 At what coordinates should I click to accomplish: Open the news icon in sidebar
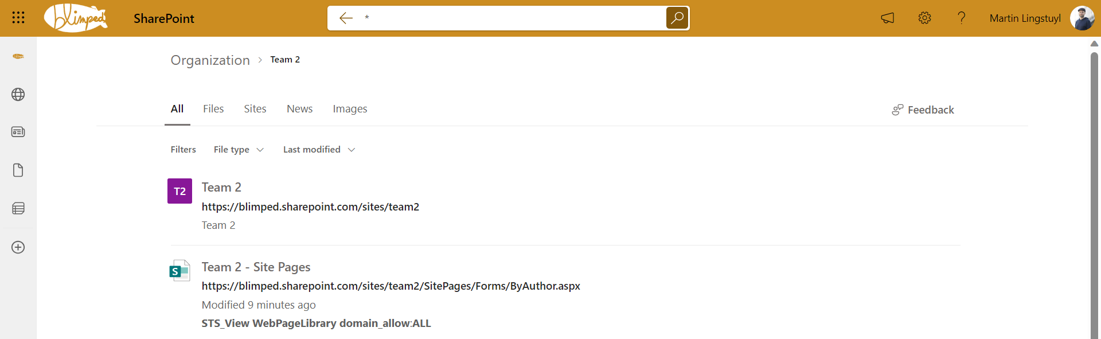point(18,132)
